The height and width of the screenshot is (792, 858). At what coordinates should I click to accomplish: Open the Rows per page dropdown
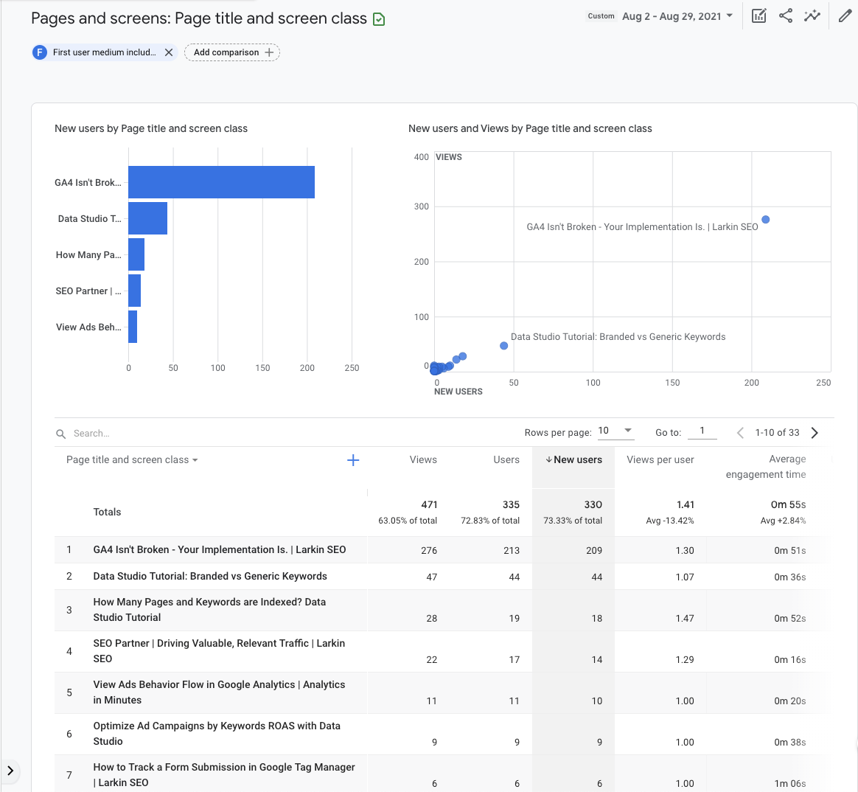point(615,431)
